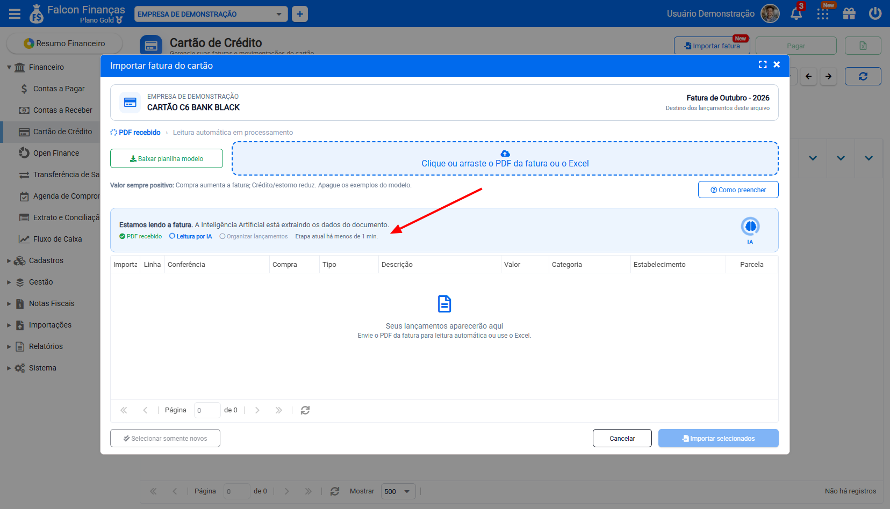This screenshot has width=890, height=509.
Task: Expand the import dialog to fullscreen
Action: coord(763,64)
